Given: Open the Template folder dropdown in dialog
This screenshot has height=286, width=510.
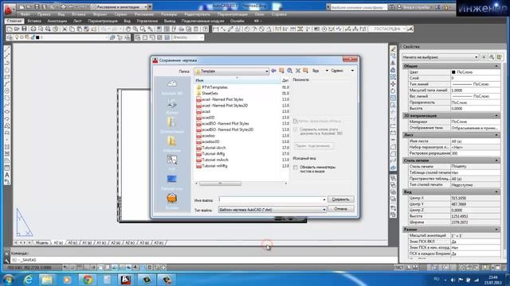Looking at the screenshot, I should coord(266,71).
